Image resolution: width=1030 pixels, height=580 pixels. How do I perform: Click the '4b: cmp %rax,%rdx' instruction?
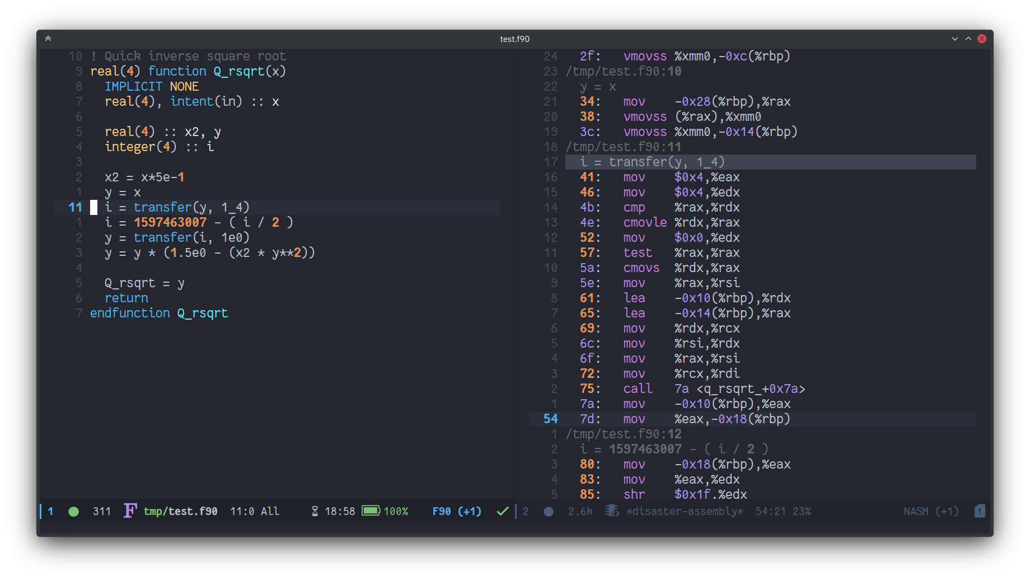(660, 207)
